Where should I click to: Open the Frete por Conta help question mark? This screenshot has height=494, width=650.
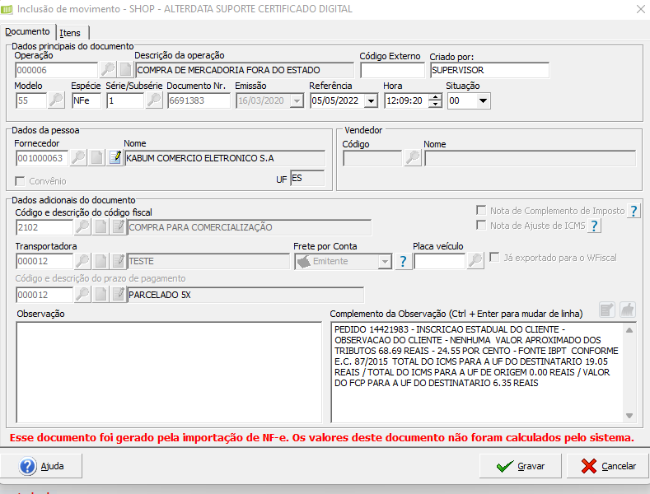coord(403,262)
